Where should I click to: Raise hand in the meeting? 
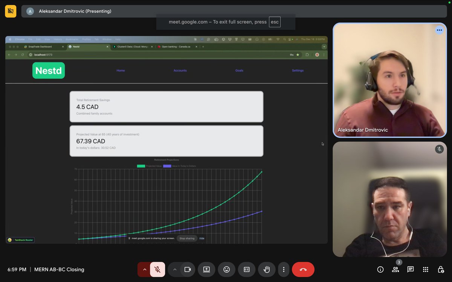267,269
